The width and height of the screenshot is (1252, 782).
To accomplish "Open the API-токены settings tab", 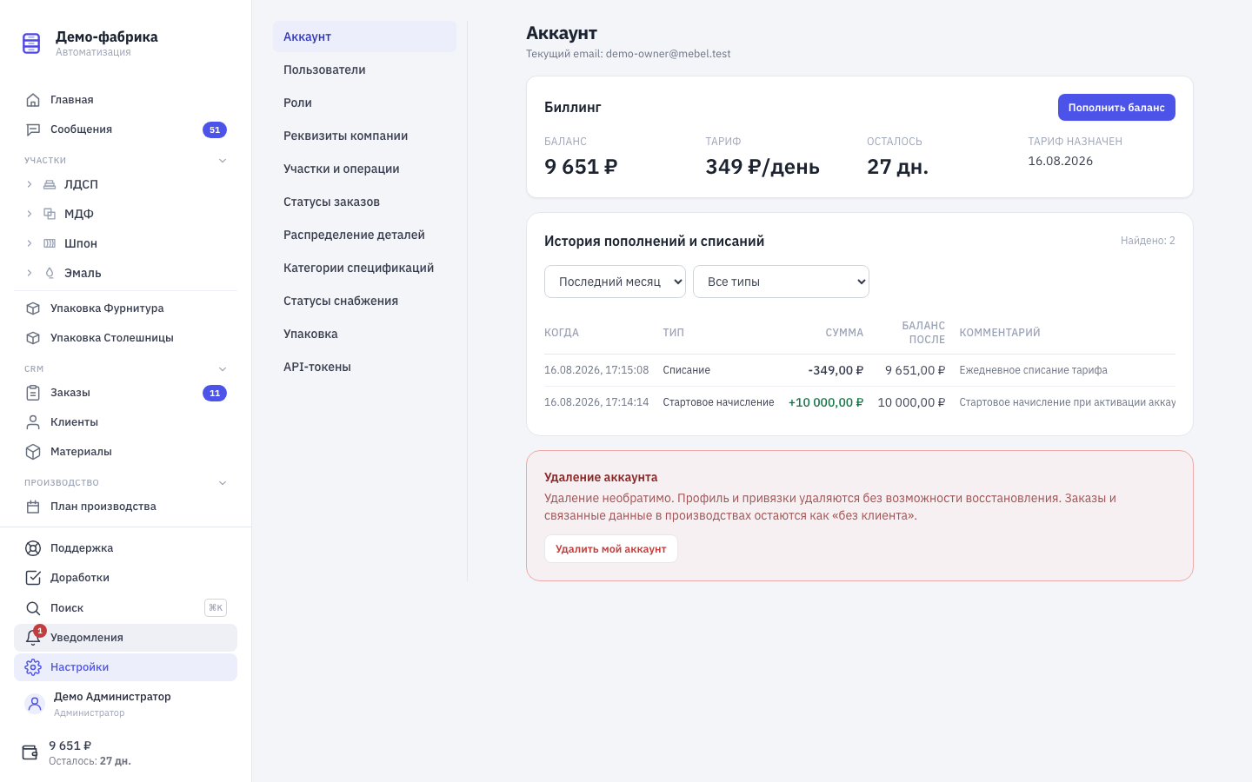I will click(x=364, y=367).
